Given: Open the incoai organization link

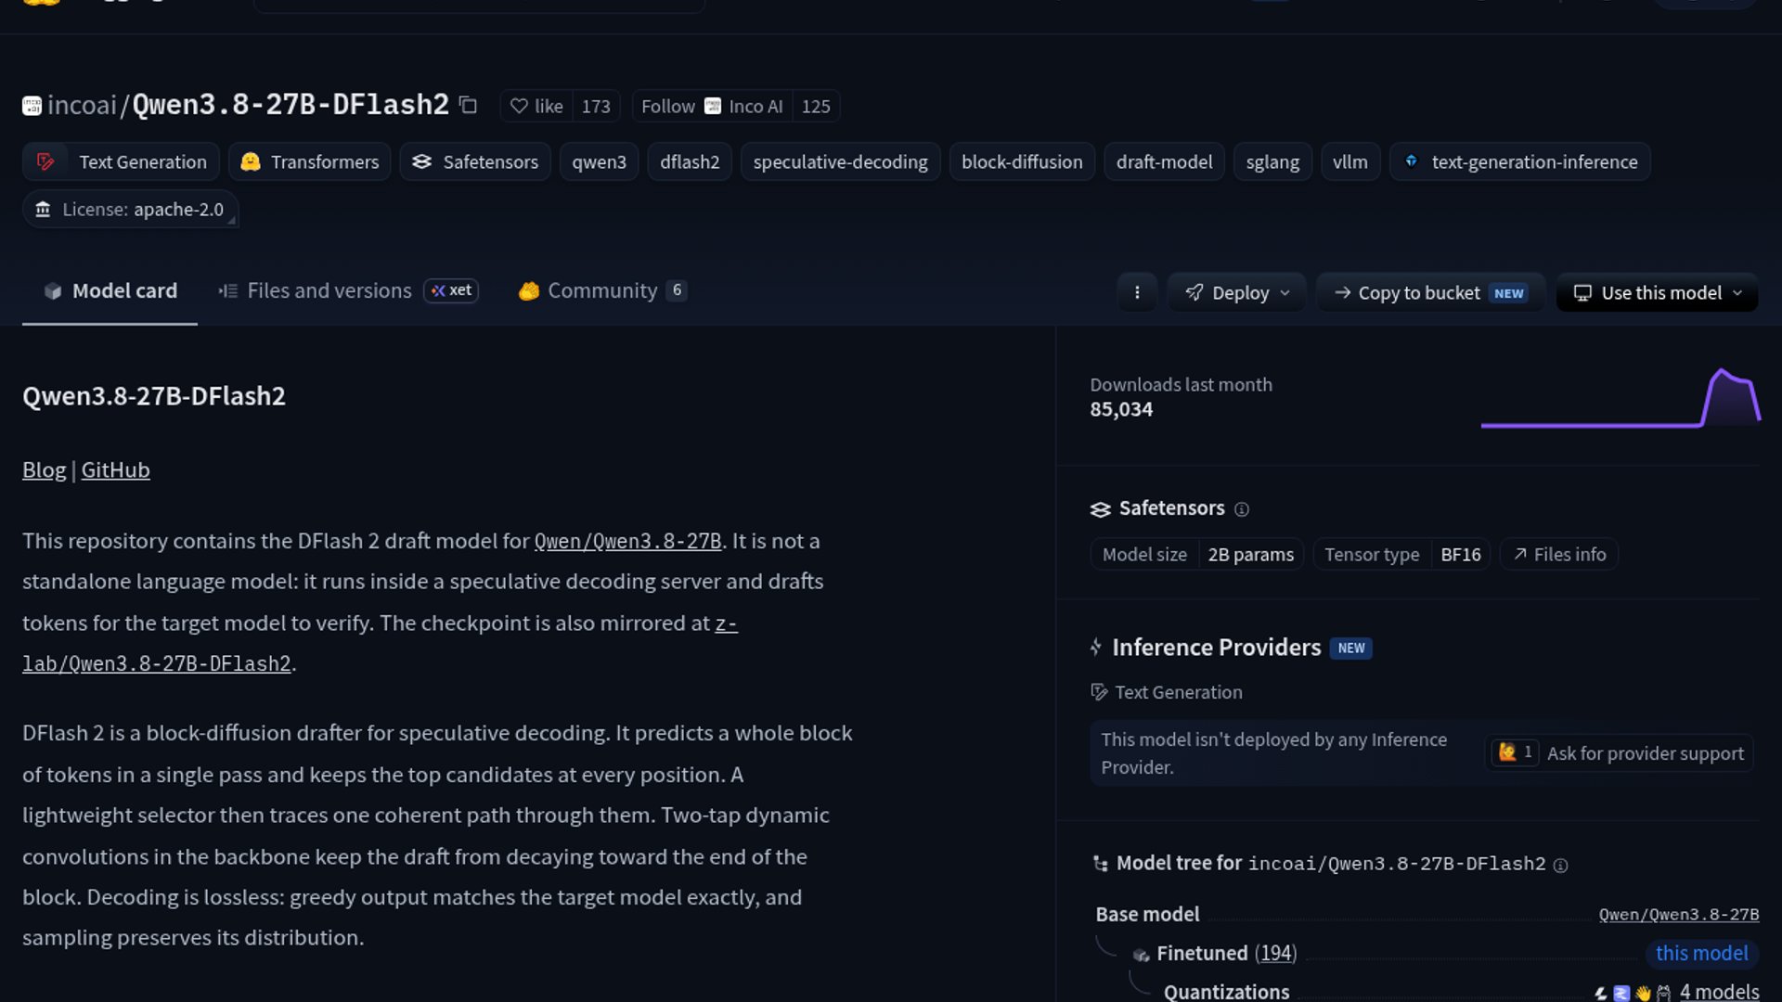Looking at the screenshot, I should tap(82, 105).
